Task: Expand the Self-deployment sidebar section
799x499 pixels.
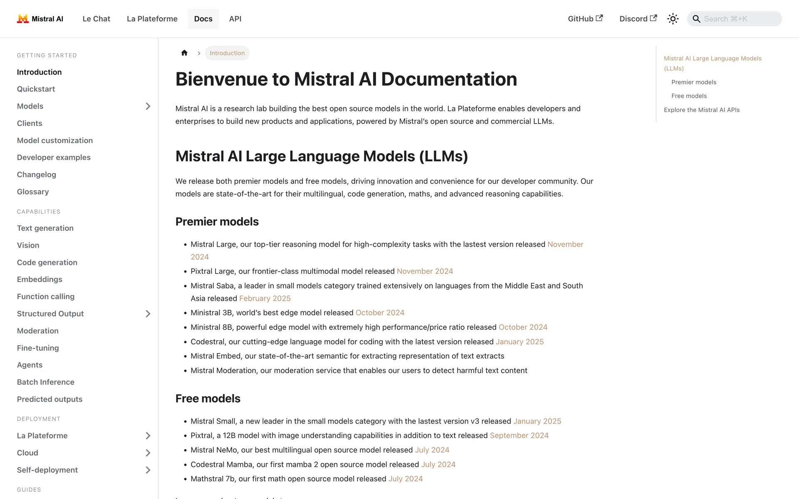Action: (x=148, y=470)
